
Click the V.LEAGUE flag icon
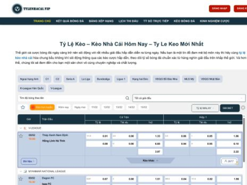click(25, 128)
